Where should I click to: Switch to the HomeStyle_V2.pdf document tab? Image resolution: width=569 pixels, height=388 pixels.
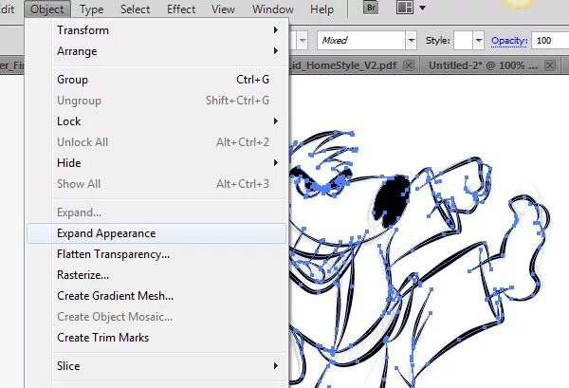click(343, 65)
